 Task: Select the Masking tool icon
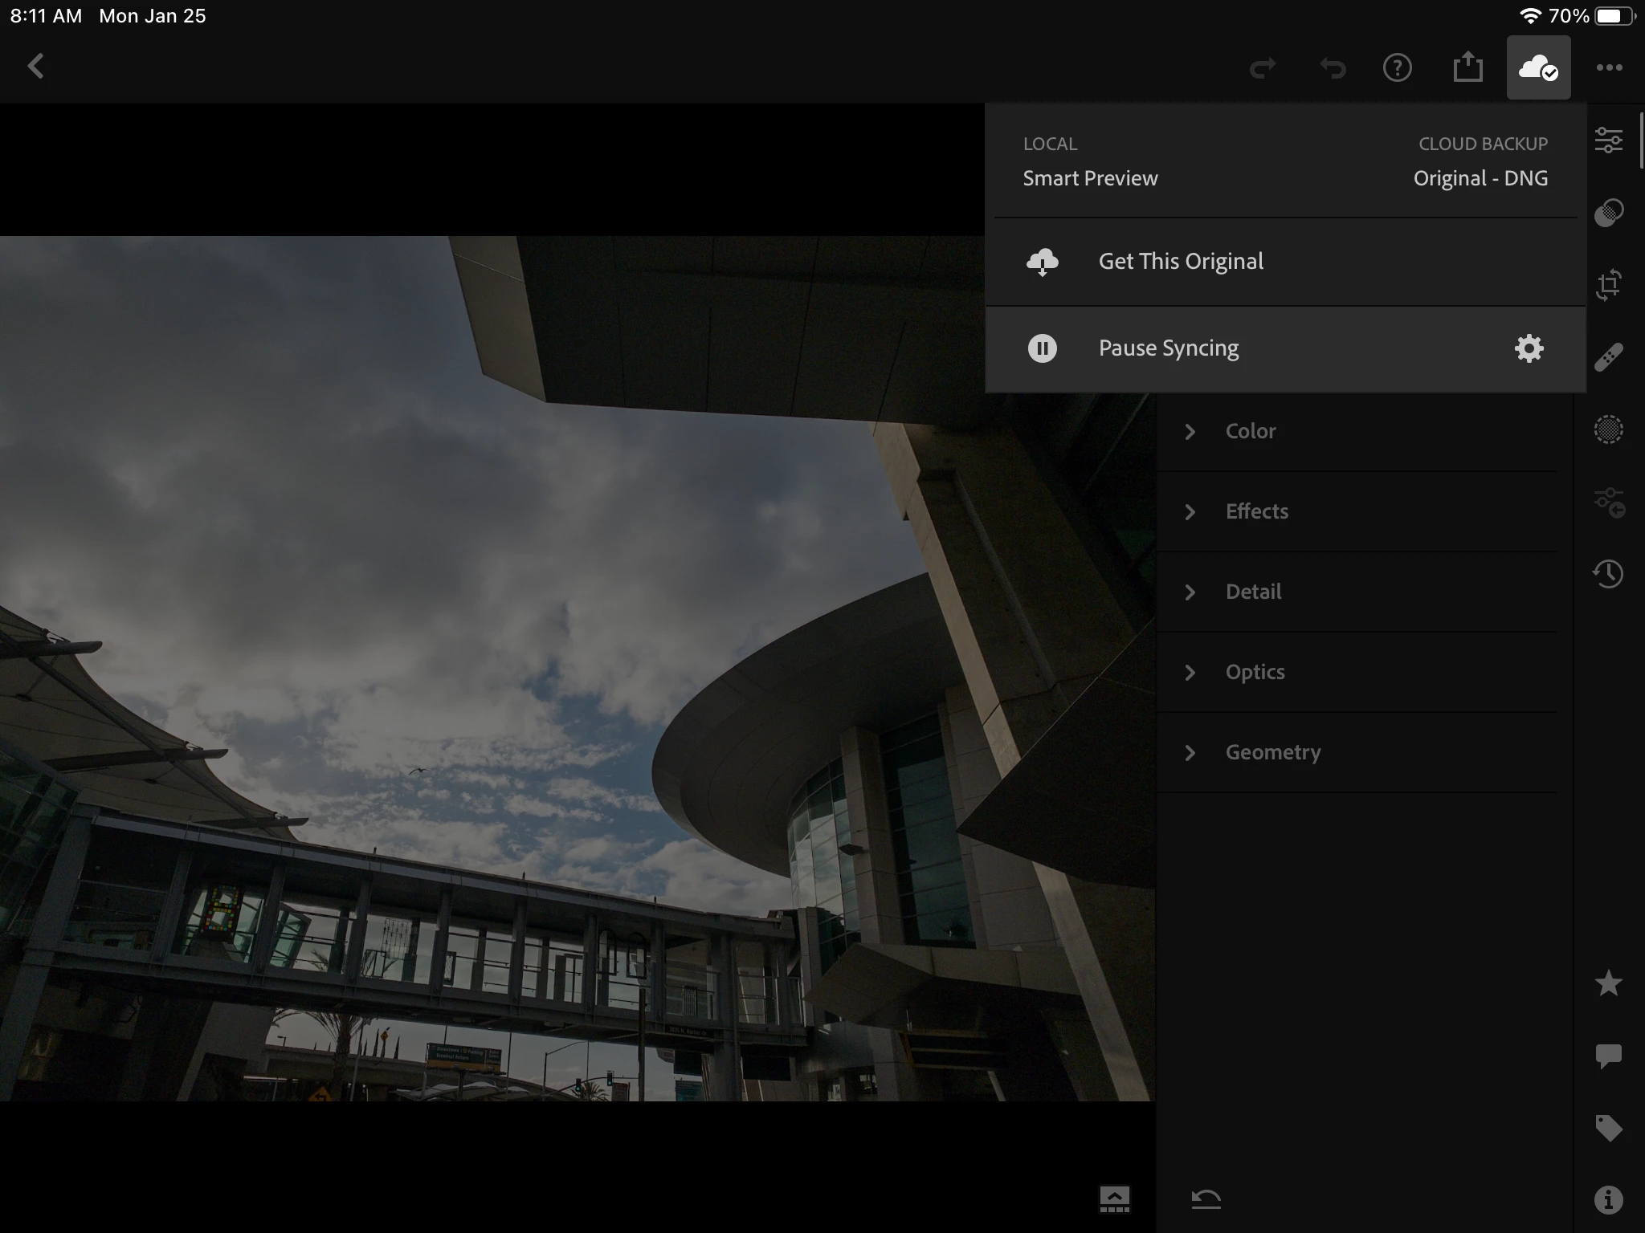click(x=1608, y=213)
